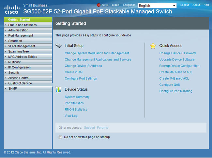Viewport: 212px width, 158px height.
Task: Open the Security menu item
Action: [28, 73]
